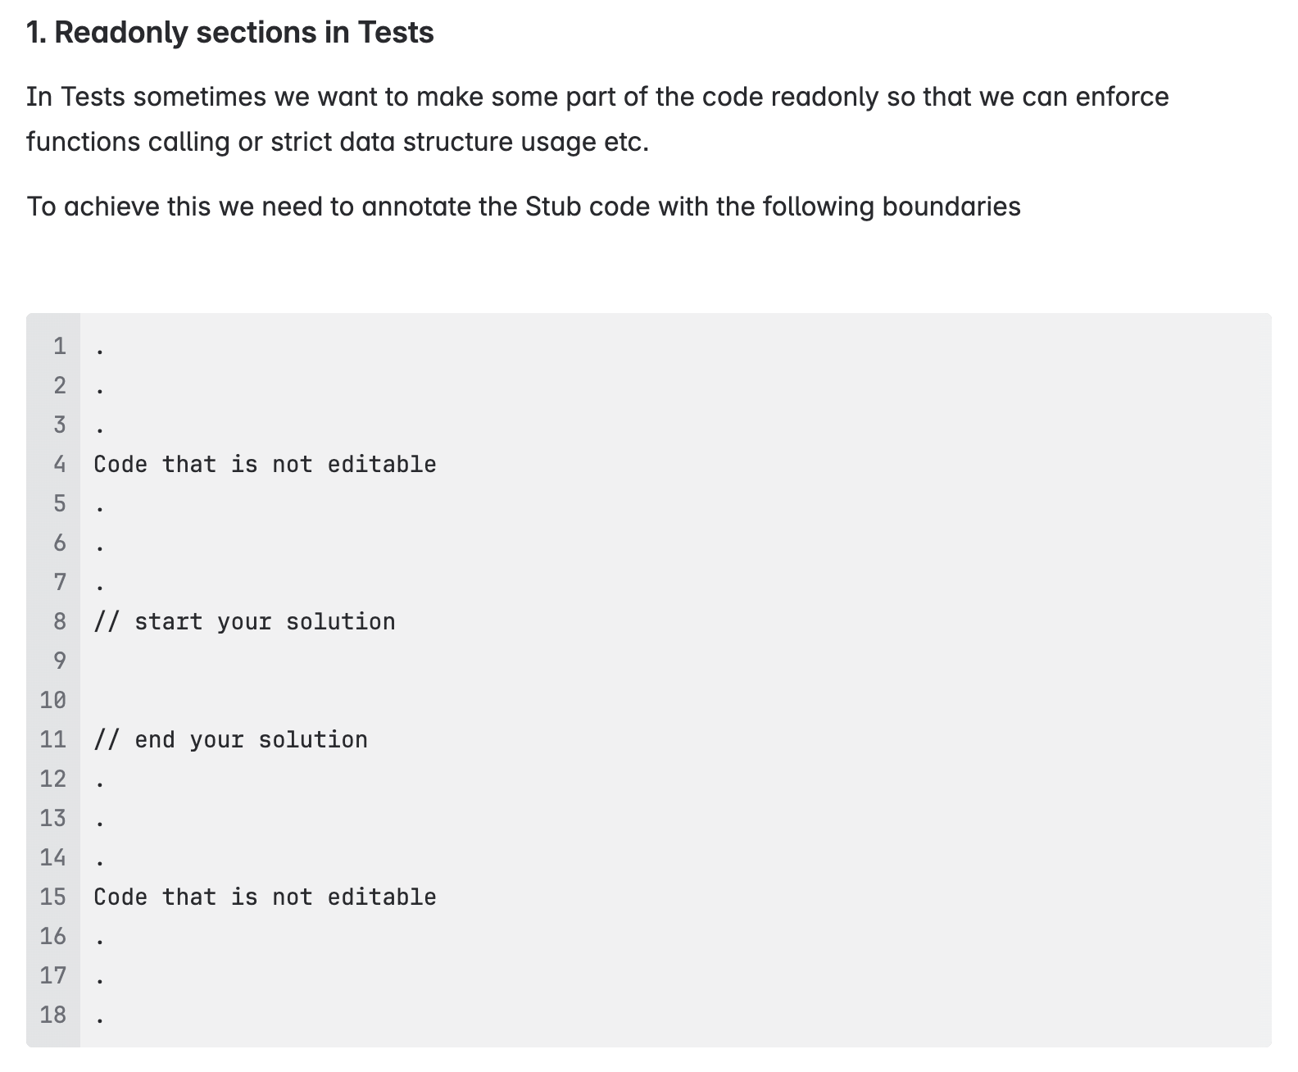Viewport: 1298px width, 1072px height.
Task: Click line number 1 in code gutter
Action: [59, 347]
